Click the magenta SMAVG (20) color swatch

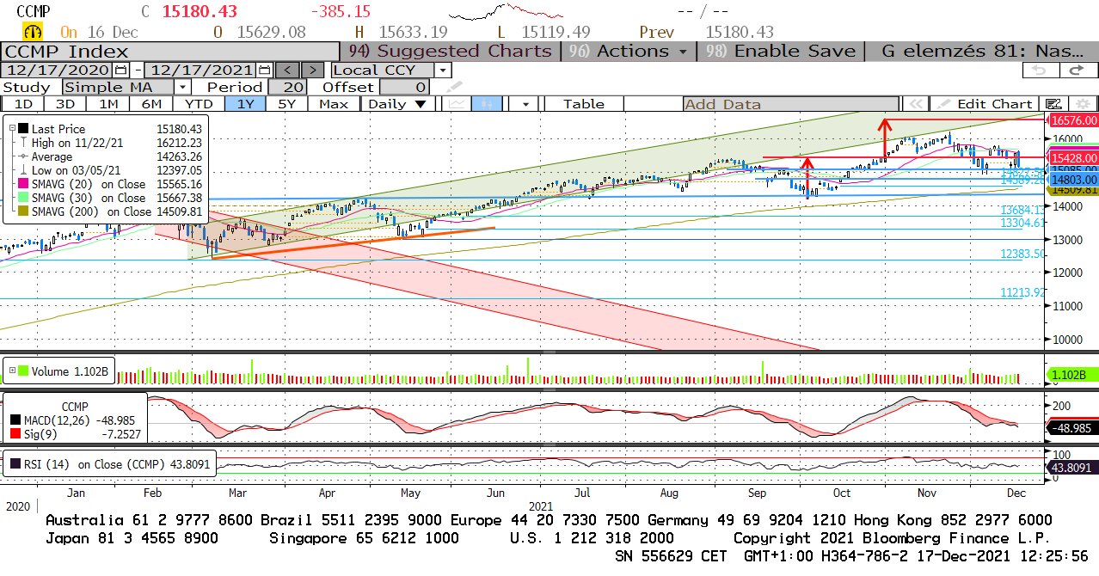pyautogui.click(x=23, y=184)
